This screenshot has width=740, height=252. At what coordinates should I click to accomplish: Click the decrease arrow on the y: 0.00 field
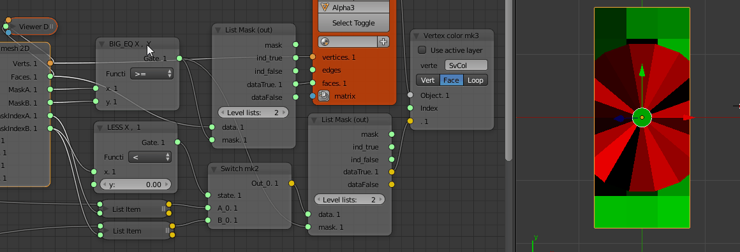(103, 185)
